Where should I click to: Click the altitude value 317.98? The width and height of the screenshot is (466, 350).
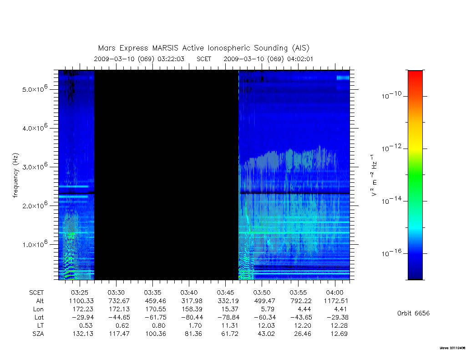tap(192, 301)
